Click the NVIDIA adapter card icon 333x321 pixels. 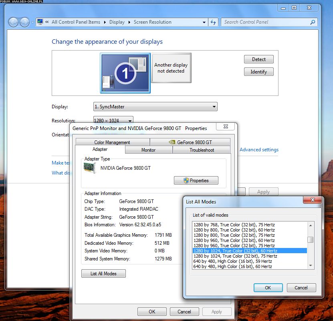tap(90, 168)
